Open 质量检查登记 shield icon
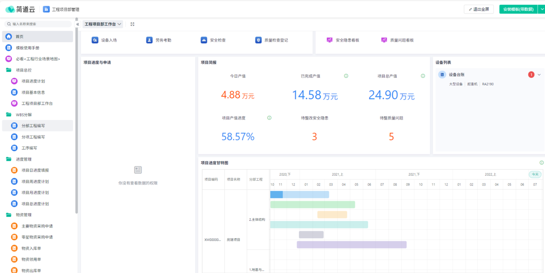Viewport: 545px width, 273px height. tap(258, 40)
